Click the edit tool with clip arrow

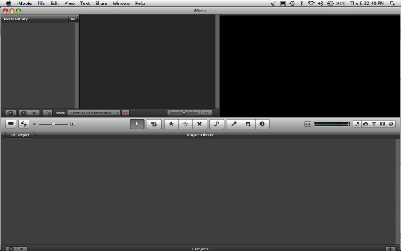click(154, 124)
